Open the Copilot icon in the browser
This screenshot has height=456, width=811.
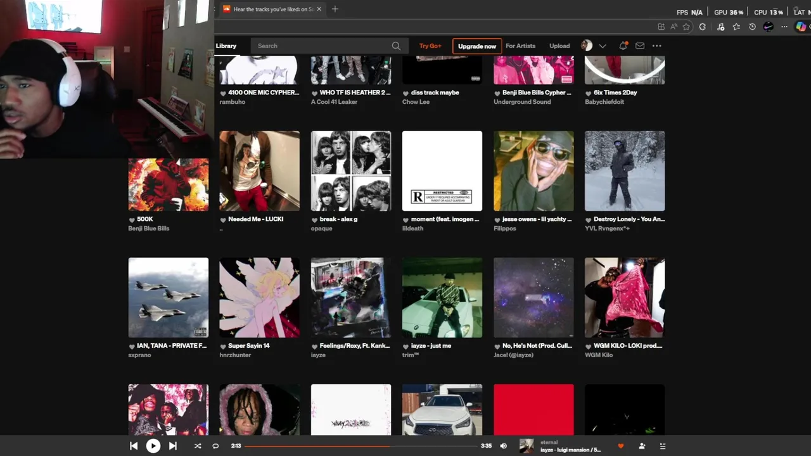pyautogui.click(x=801, y=27)
